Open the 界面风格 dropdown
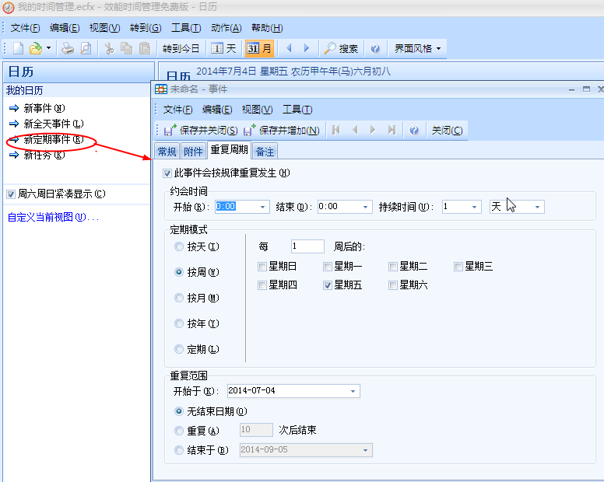604x482 pixels. pos(417,48)
